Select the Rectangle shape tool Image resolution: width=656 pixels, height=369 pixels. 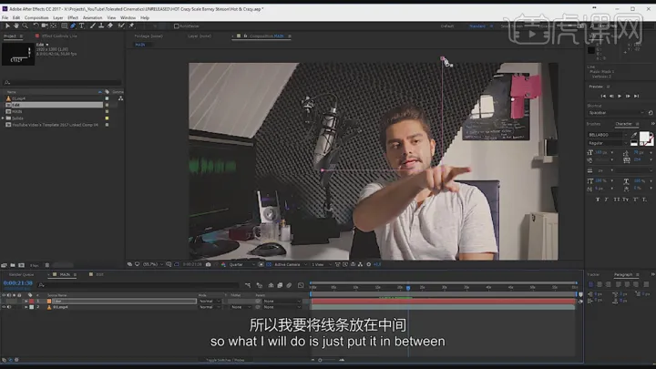point(64,26)
